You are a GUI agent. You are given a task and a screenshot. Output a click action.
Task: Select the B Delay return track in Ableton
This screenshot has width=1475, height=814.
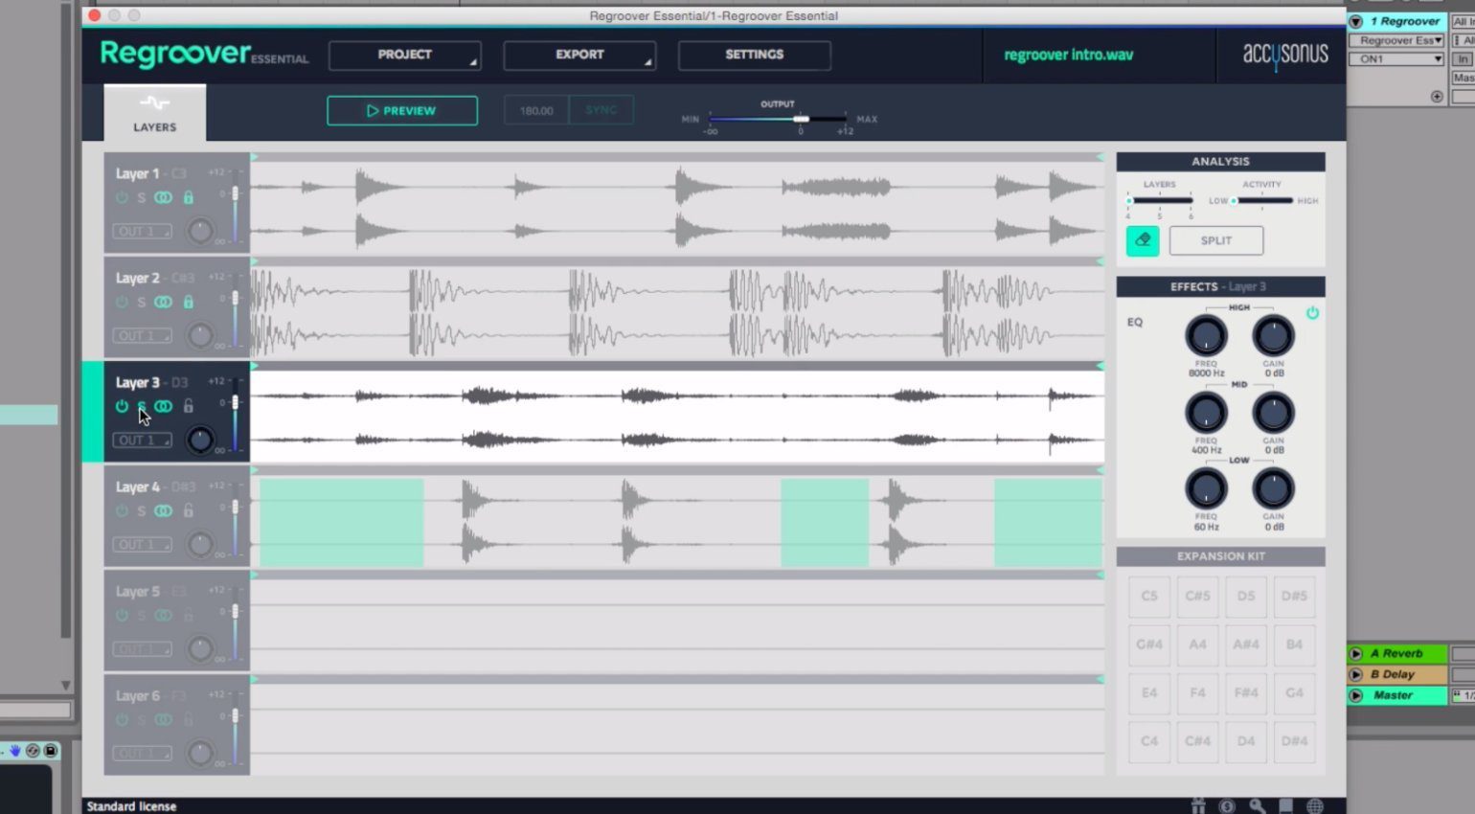1396,674
